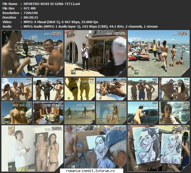This screenshot has width=191, height=173.
Task: Open the thumbnail stamped 00:06:25
Action: tap(80, 89)
